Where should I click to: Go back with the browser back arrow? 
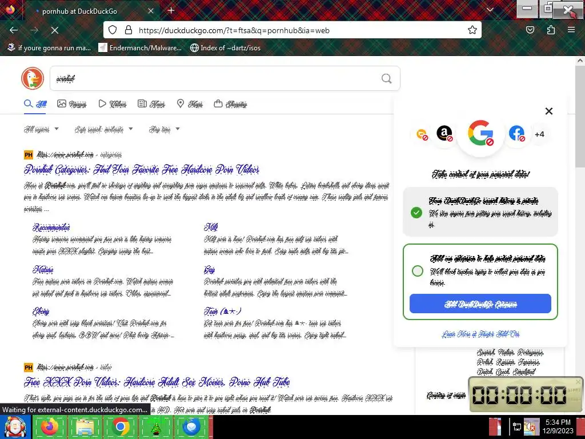pyautogui.click(x=14, y=30)
